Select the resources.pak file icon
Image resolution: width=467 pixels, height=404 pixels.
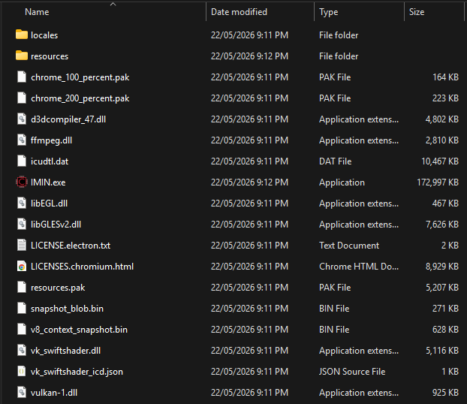click(x=22, y=287)
